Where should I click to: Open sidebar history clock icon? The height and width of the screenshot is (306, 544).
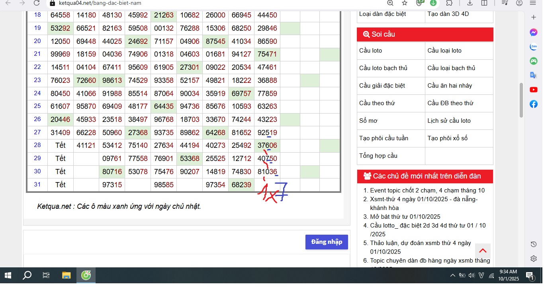[x=534, y=244]
